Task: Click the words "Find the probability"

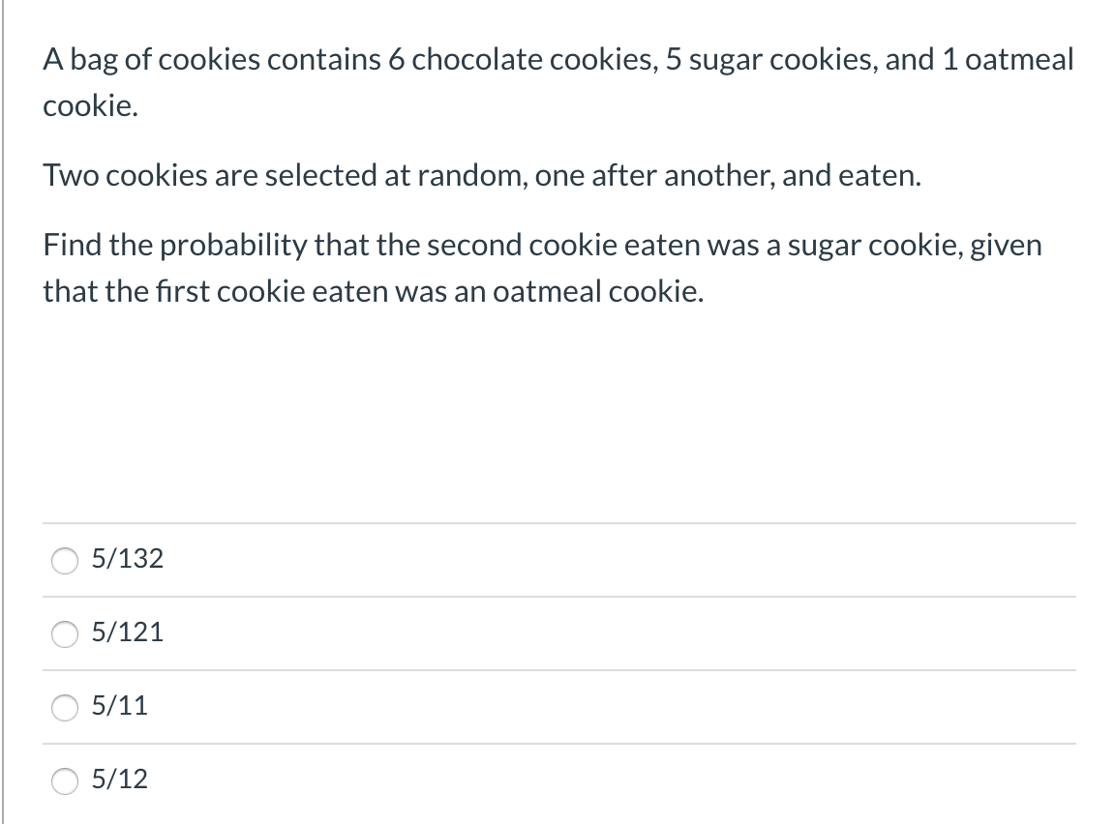Action: coord(175,246)
